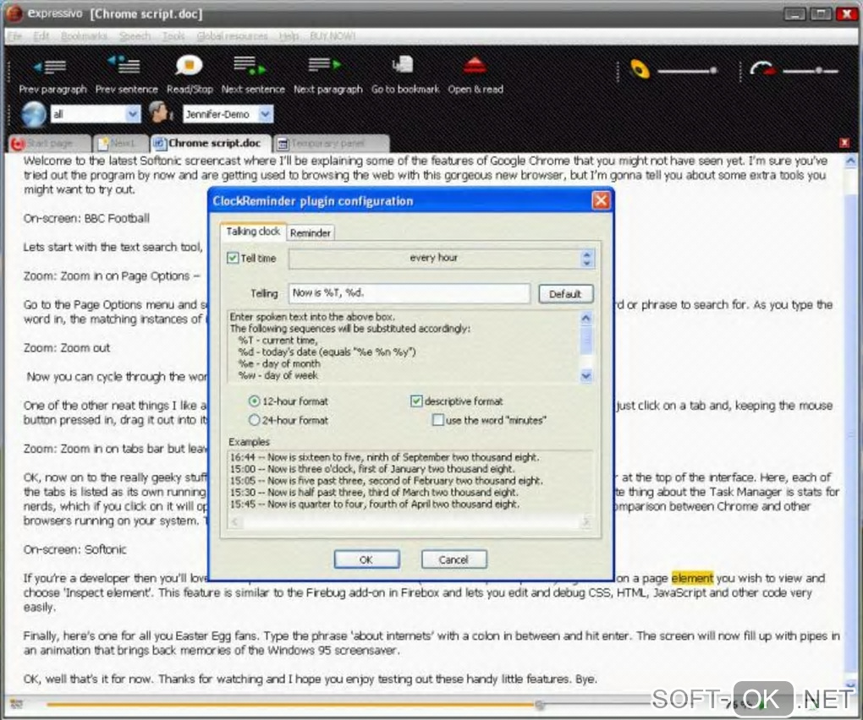Disable the descriptive format checkbox
The width and height of the screenshot is (863, 720).
[416, 401]
